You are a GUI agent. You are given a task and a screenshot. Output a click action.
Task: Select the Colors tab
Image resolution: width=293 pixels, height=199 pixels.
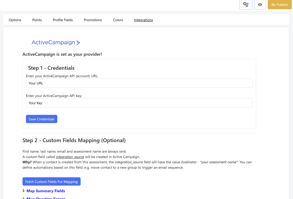tap(118, 20)
